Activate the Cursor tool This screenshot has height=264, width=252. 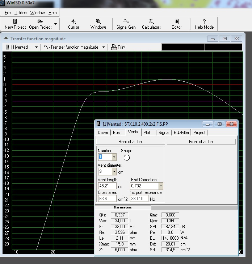pos(73,22)
